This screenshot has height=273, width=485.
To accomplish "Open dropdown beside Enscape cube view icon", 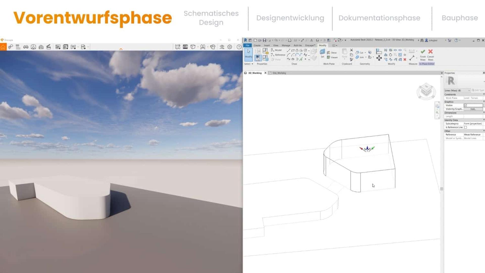I will pyautogui.click(x=198, y=47).
